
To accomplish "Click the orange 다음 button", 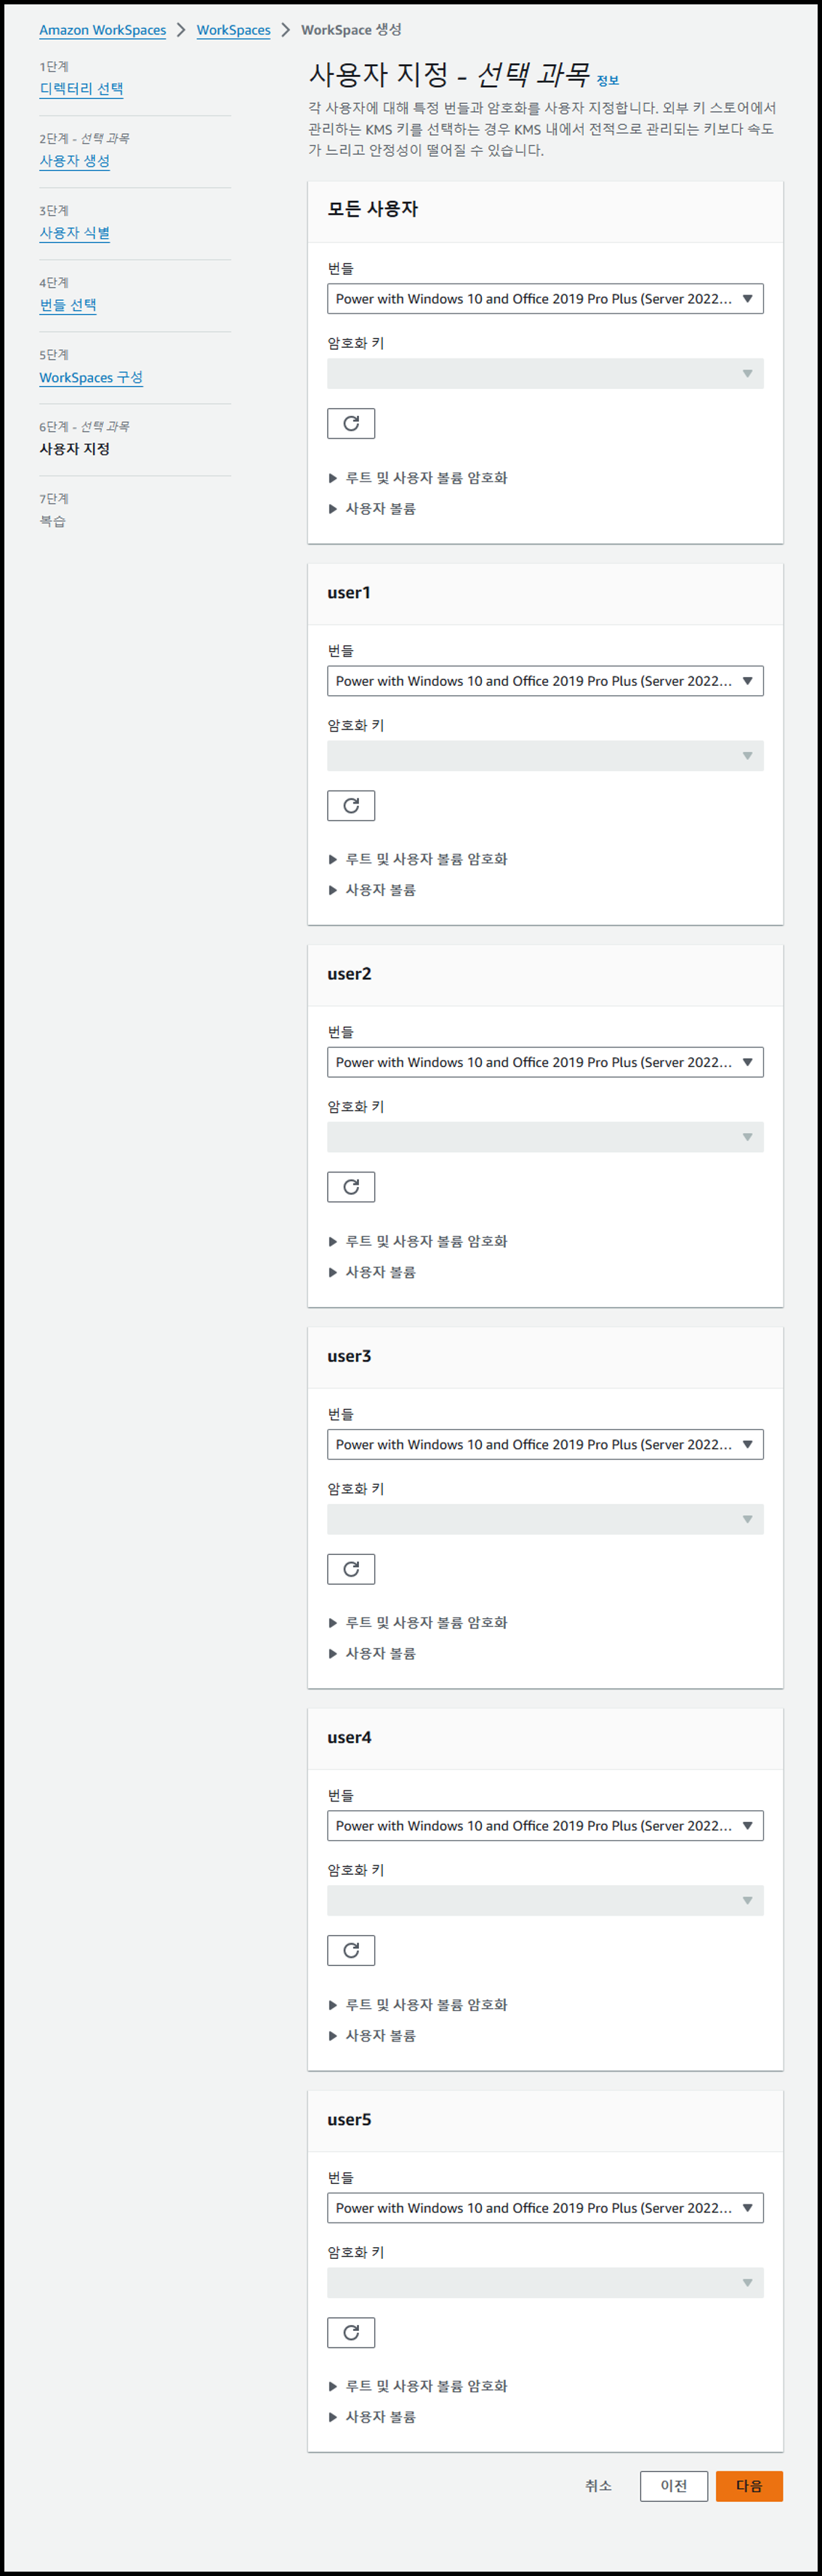I will [x=749, y=2486].
